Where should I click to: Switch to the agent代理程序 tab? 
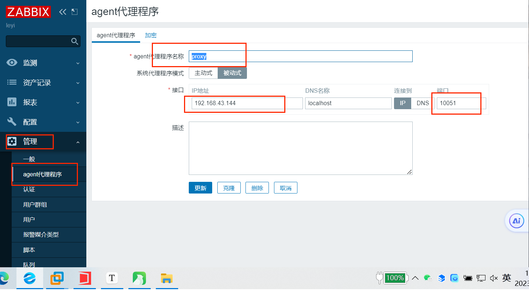click(x=116, y=35)
